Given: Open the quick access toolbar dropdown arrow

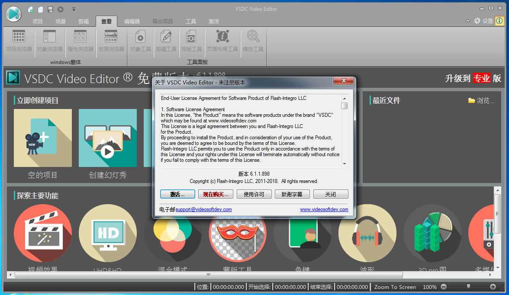Looking at the screenshot, I should point(74,9).
